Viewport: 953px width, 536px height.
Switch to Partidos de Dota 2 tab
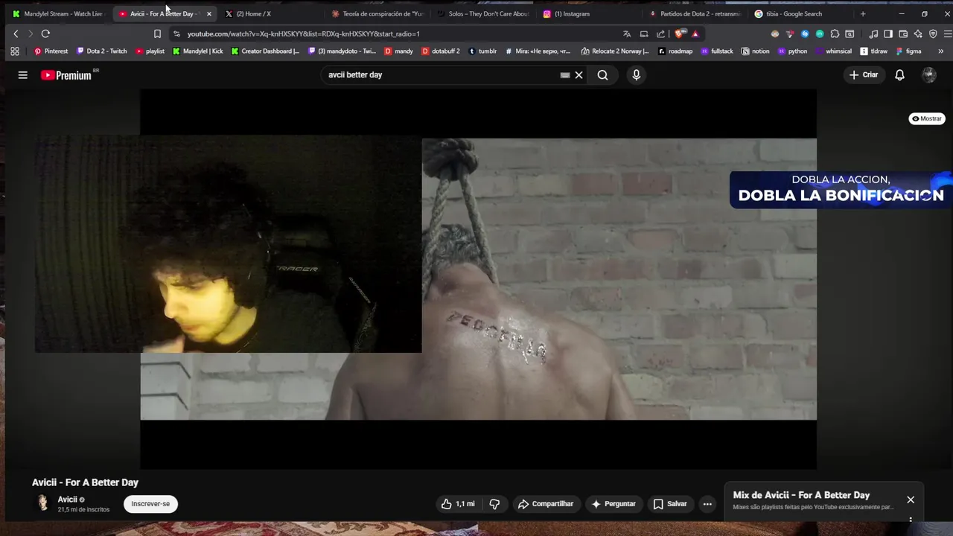pyautogui.click(x=696, y=13)
